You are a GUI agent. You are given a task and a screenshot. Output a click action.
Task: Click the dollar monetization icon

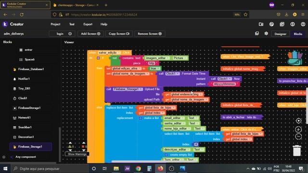point(293,24)
